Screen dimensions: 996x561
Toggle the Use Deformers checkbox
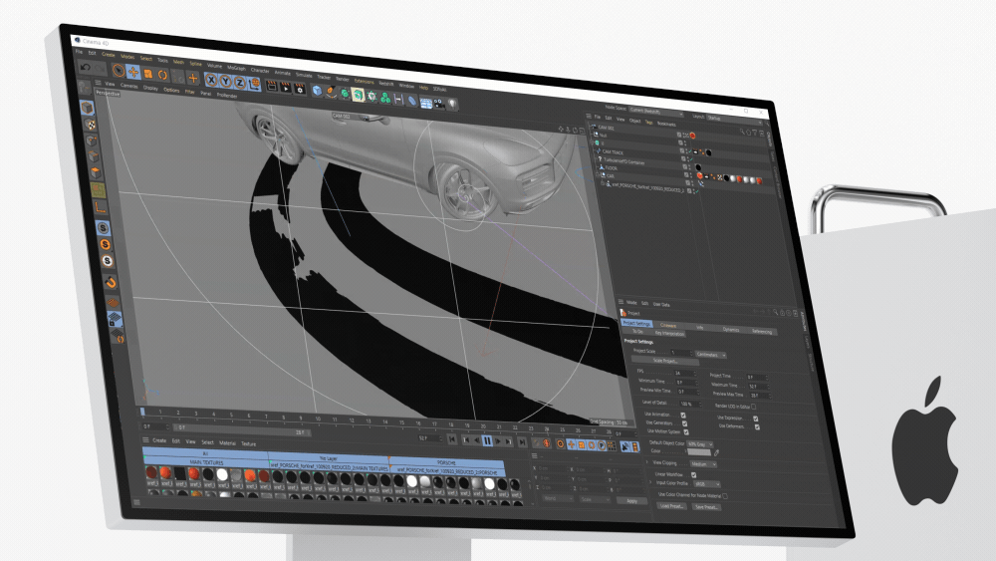(757, 426)
